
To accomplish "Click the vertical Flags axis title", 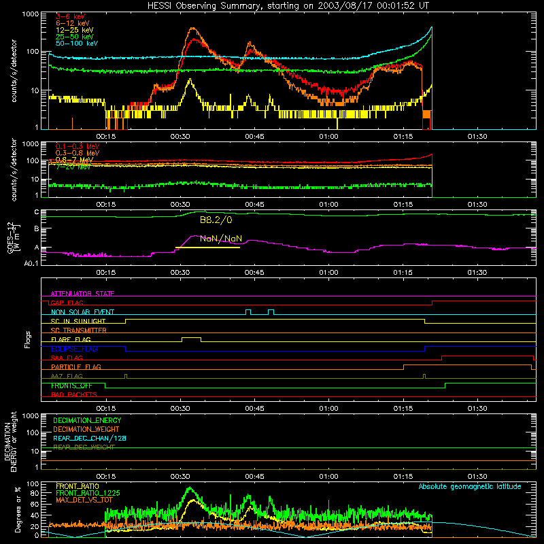I will [x=28, y=339].
